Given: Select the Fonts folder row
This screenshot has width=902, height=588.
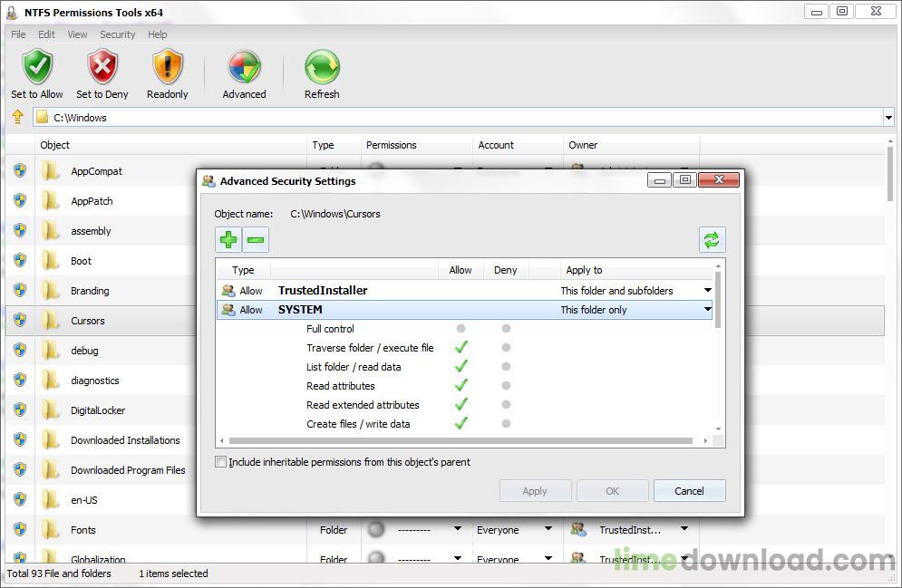Looking at the screenshot, I should point(83,530).
